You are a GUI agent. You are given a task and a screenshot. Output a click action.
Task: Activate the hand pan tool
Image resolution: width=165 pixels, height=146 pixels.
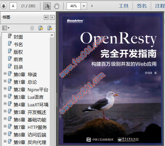coord(57,6)
